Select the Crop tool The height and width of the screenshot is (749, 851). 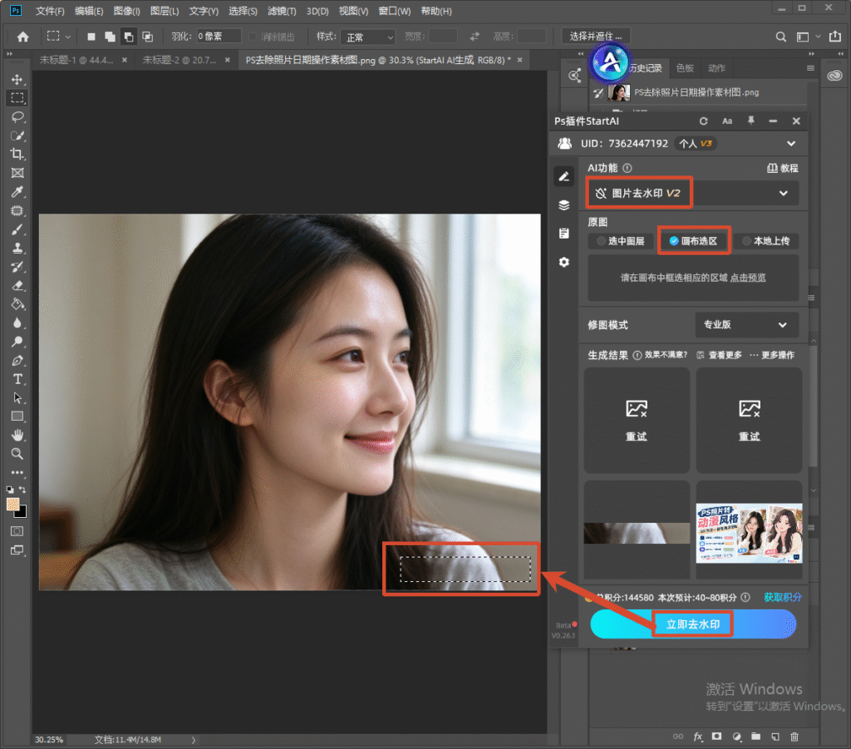[x=17, y=154]
